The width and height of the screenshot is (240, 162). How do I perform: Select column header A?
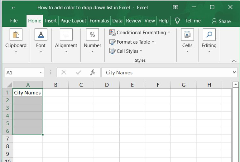(x=28, y=85)
